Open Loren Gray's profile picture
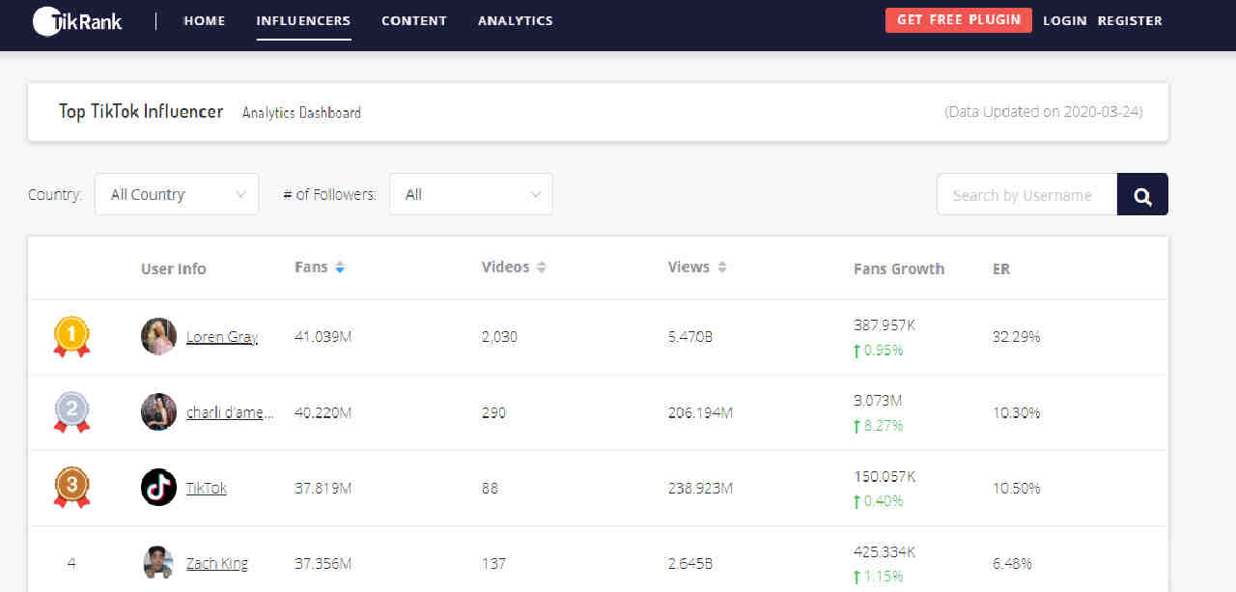 (x=158, y=337)
